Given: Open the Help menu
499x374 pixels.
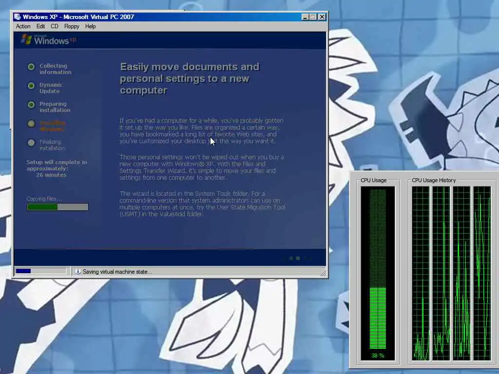Looking at the screenshot, I should click(90, 26).
